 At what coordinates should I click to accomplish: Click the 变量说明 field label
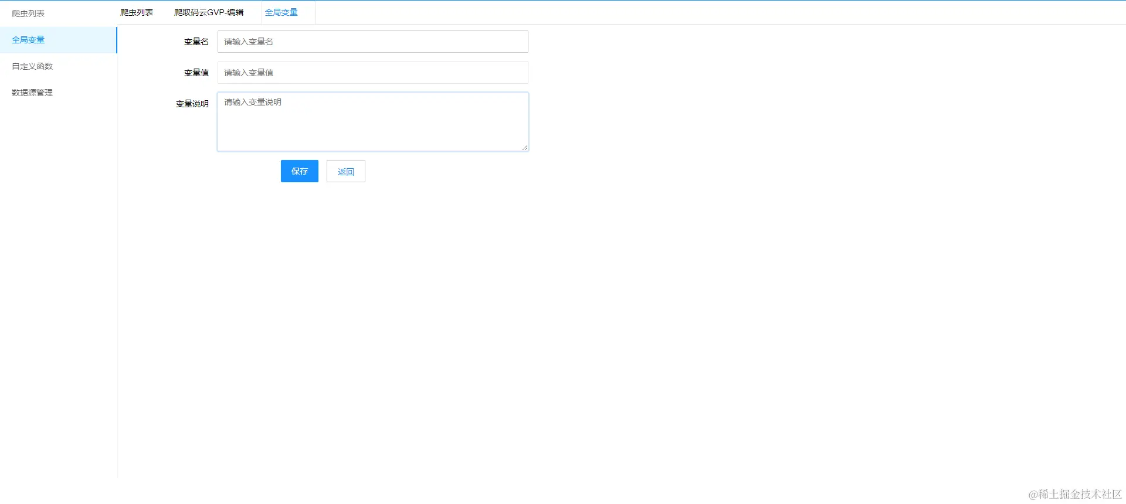192,104
